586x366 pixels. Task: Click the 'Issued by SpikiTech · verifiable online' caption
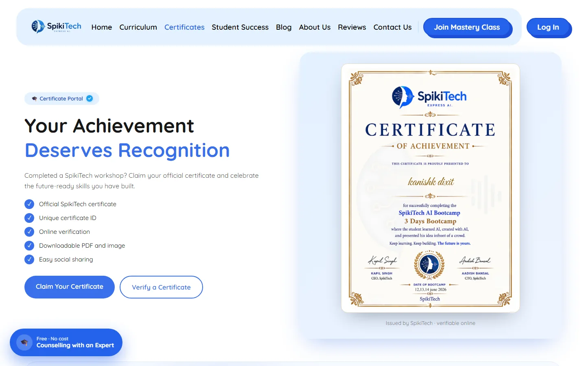(431, 323)
